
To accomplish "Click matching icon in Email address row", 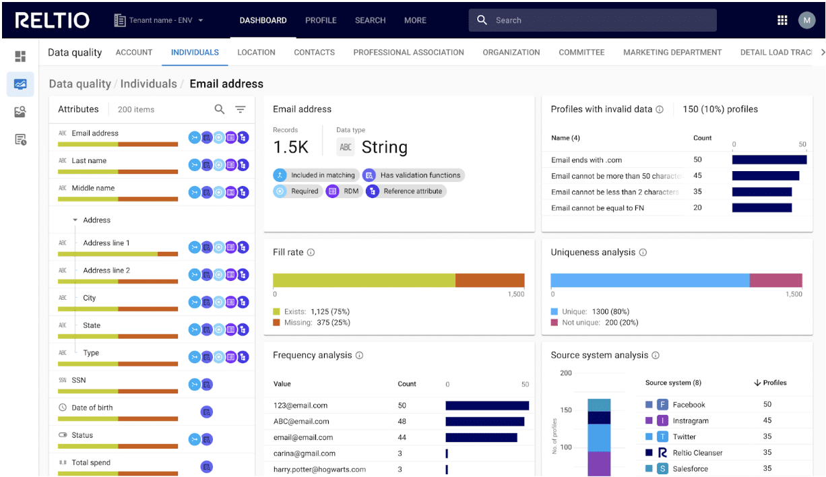I will [x=195, y=137].
